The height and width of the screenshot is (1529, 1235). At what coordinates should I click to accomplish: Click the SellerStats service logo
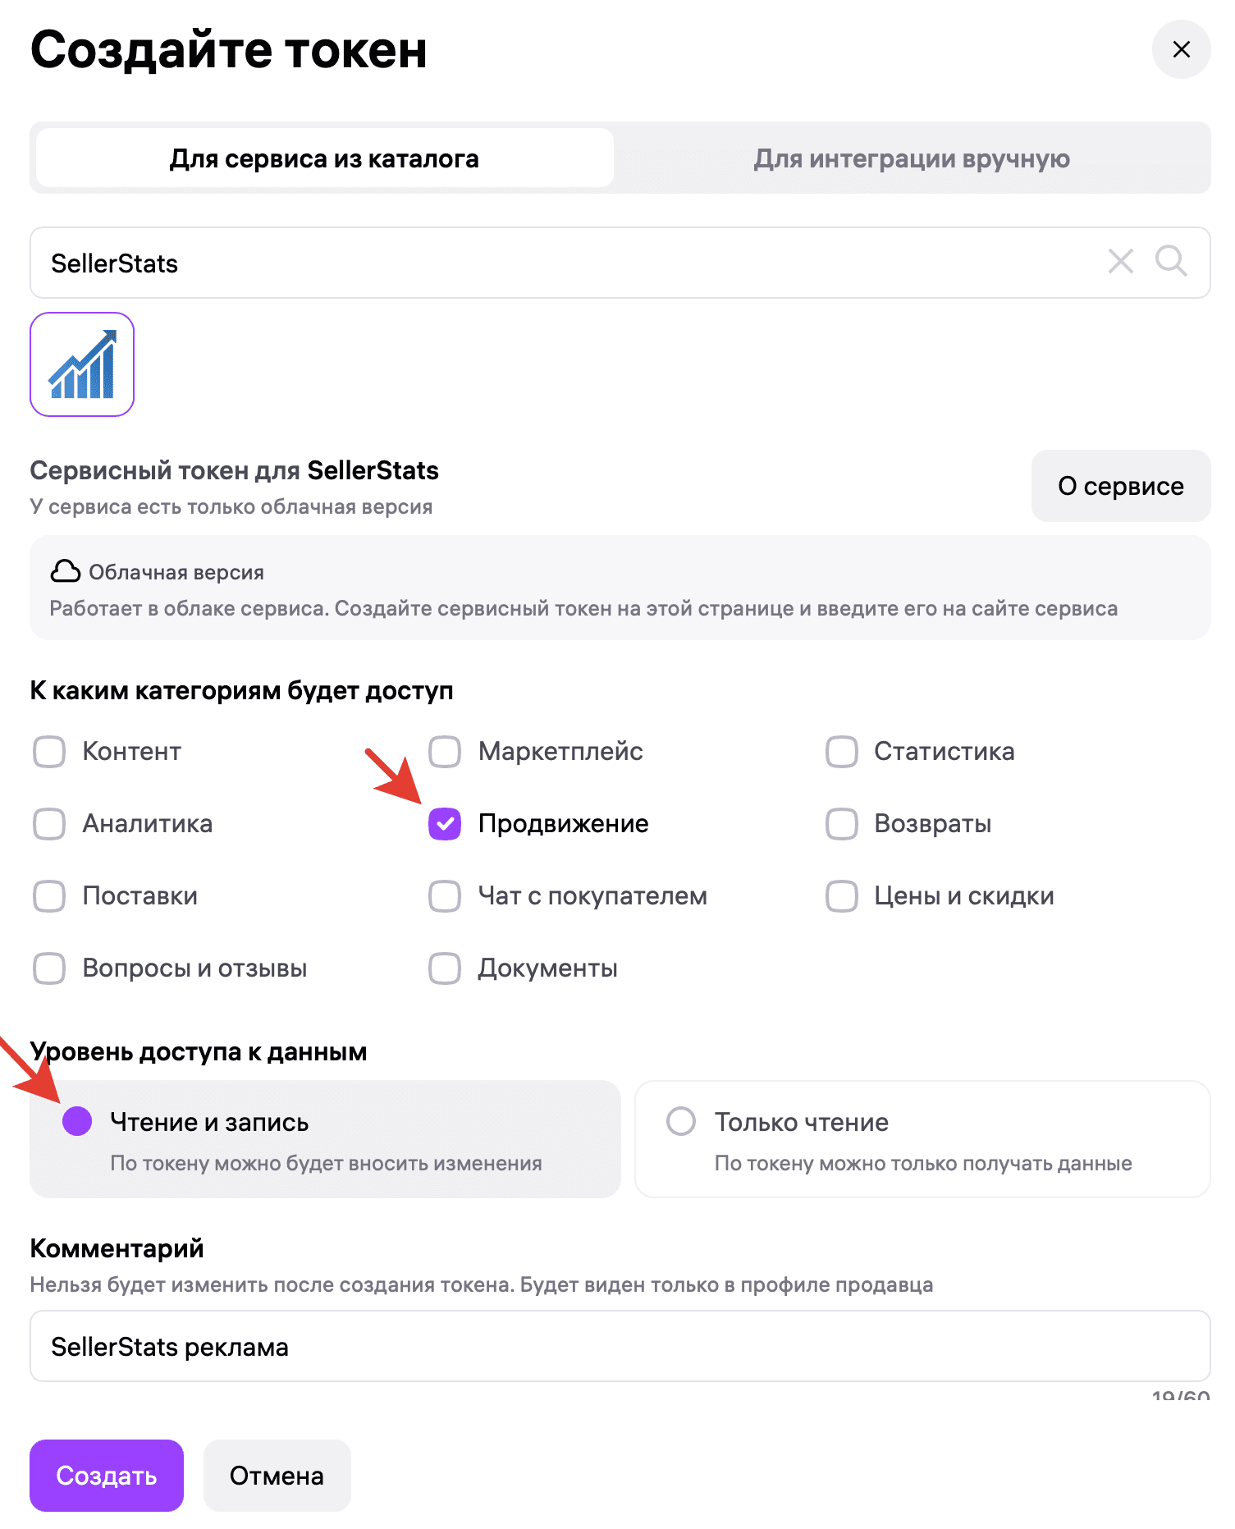point(81,364)
